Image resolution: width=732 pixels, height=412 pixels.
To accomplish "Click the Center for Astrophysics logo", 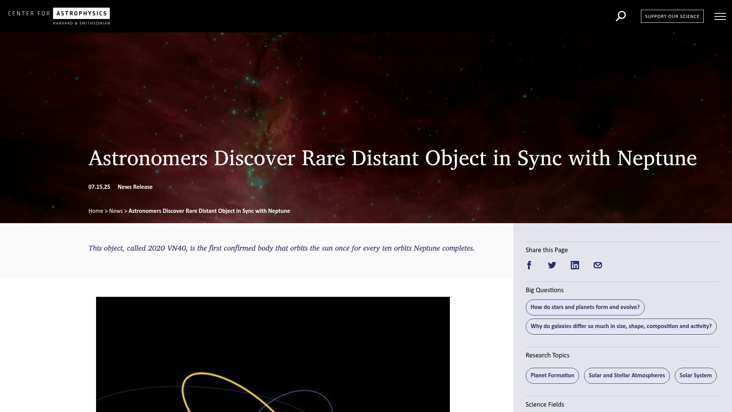I will [59, 16].
